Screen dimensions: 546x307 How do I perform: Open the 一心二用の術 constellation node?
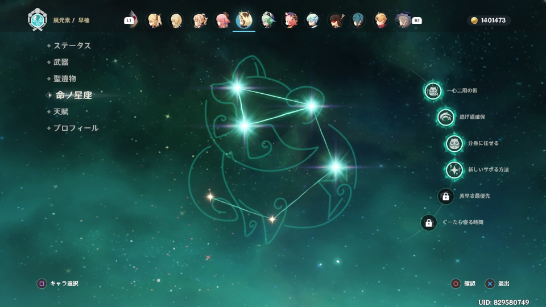click(x=433, y=91)
